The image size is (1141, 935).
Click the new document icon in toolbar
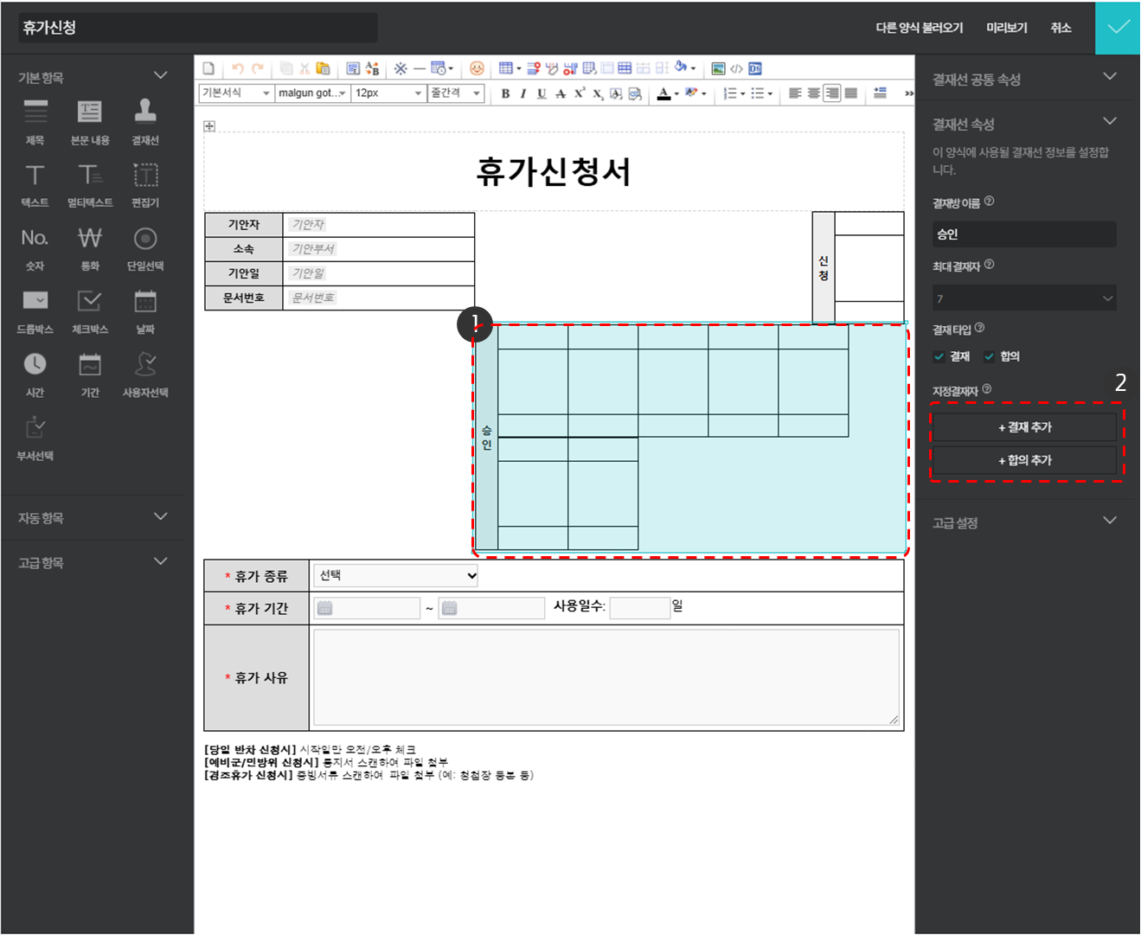click(209, 68)
